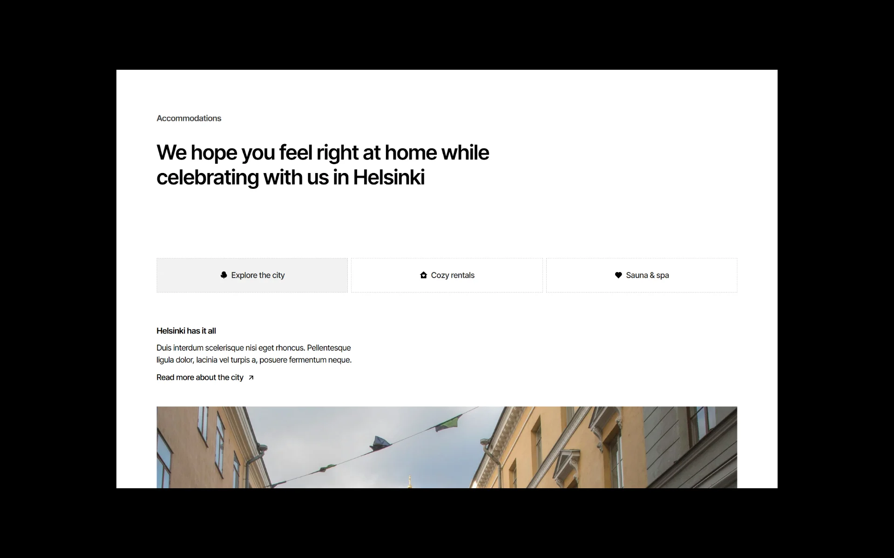Click the tree icon in Explore the city
The width and height of the screenshot is (894, 558).
[x=223, y=275]
